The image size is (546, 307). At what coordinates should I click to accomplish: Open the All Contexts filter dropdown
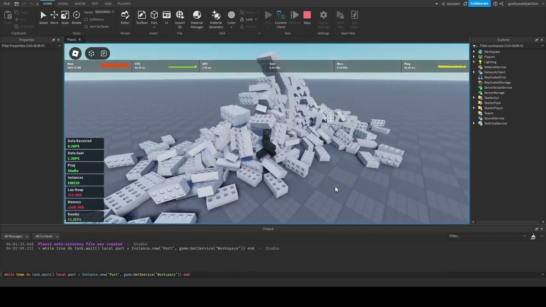pyautogui.click(x=46, y=236)
